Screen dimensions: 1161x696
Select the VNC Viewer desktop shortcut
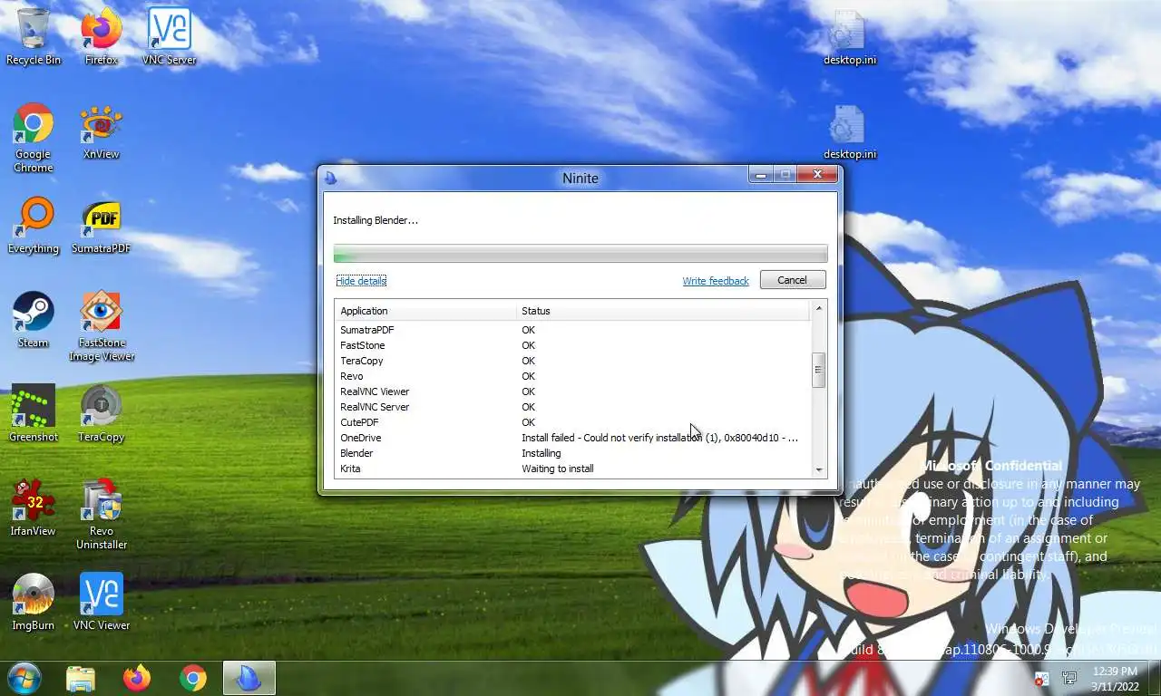102,603
